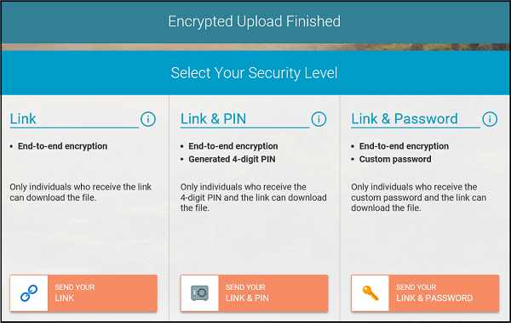Click description text in Link & PIN column
The height and width of the screenshot is (323, 511).
tap(253, 197)
